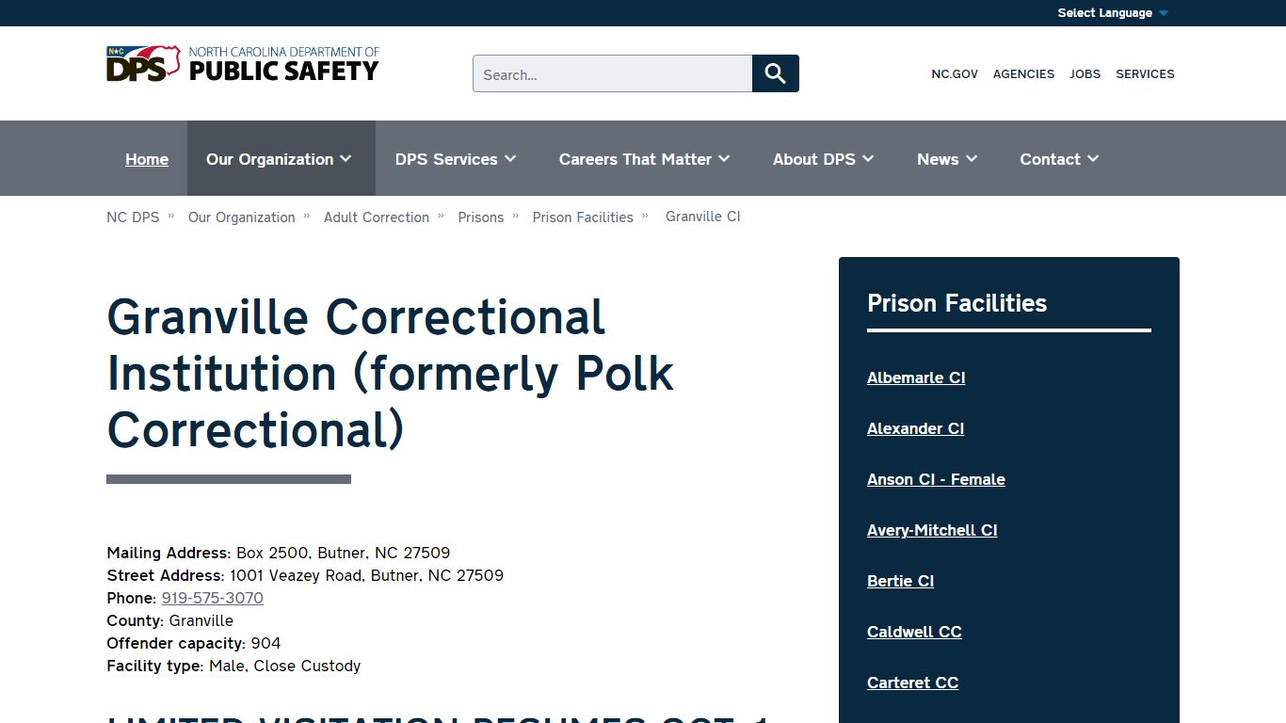Open About DPS navigation item
The height and width of the screenshot is (723, 1286).
pos(814,159)
